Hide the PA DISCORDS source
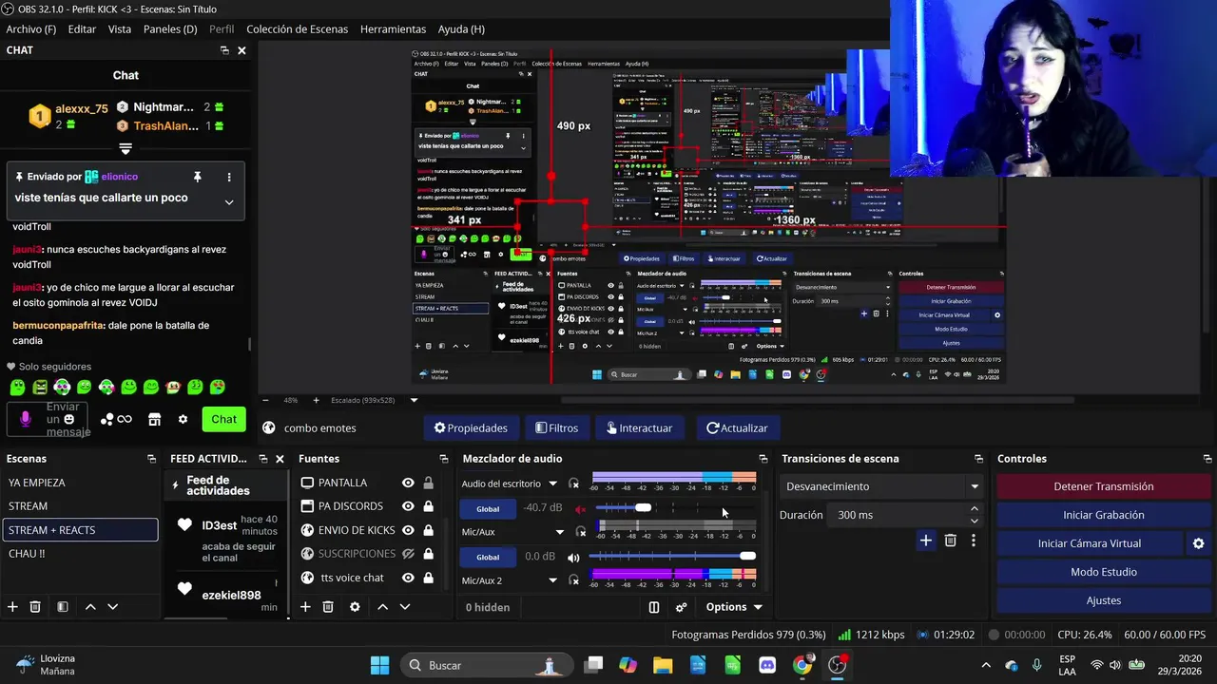 point(408,506)
